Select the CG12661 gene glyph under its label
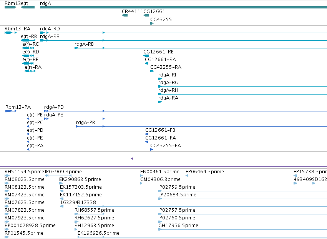The height and width of the screenshot is (239, 327). coord(146,15)
